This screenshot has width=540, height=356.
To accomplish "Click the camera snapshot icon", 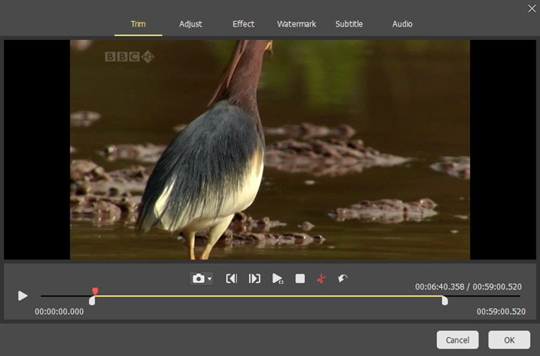I will coord(198,279).
